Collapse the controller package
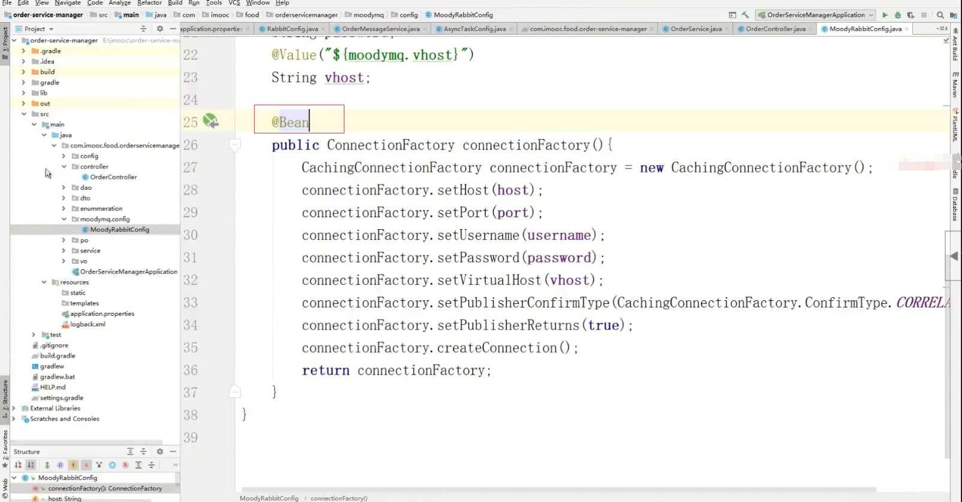The image size is (962, 502). pos(63,166)
